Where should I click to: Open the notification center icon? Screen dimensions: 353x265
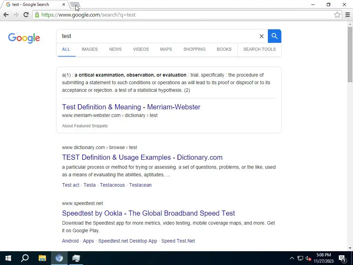pos(342,258)
